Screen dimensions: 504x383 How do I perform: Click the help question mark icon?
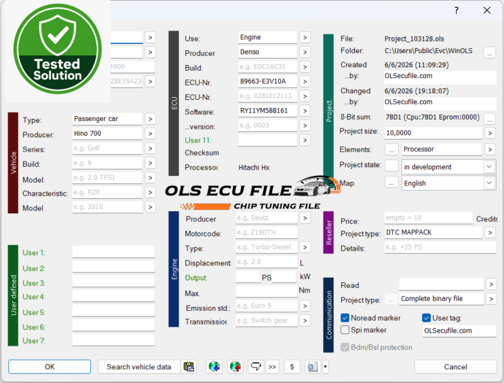[x=457, y=11]
